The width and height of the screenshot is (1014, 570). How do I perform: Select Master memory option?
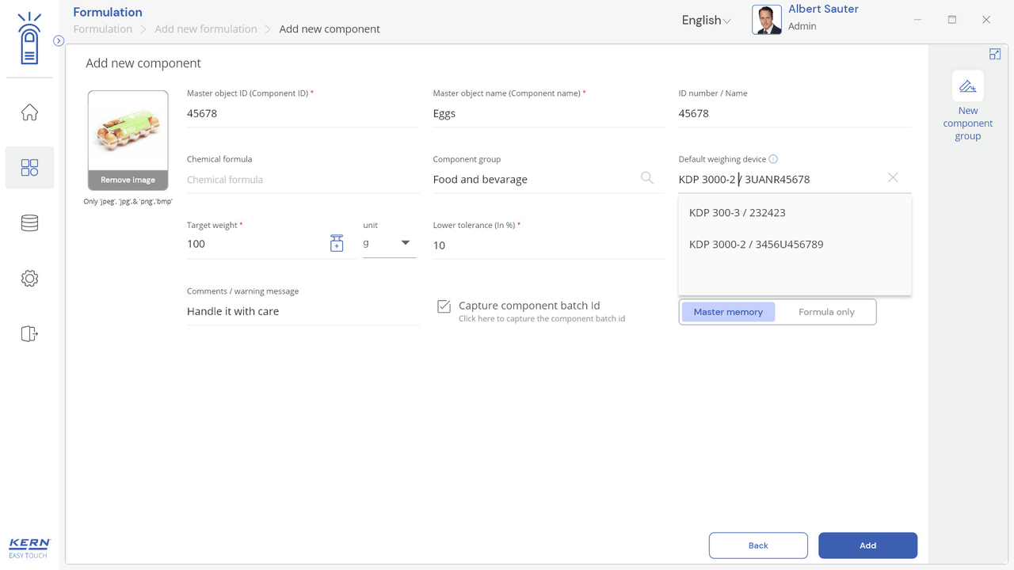(x=728, y=312)
